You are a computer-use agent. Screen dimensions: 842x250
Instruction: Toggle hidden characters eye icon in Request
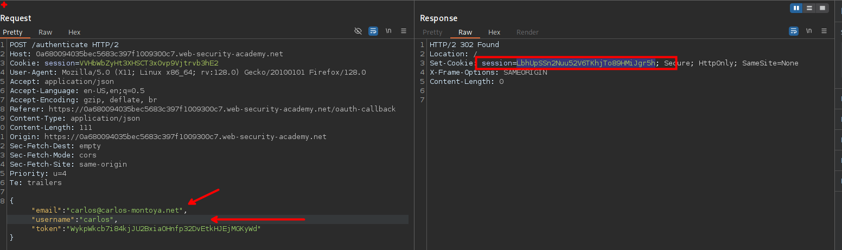[358, 31]
